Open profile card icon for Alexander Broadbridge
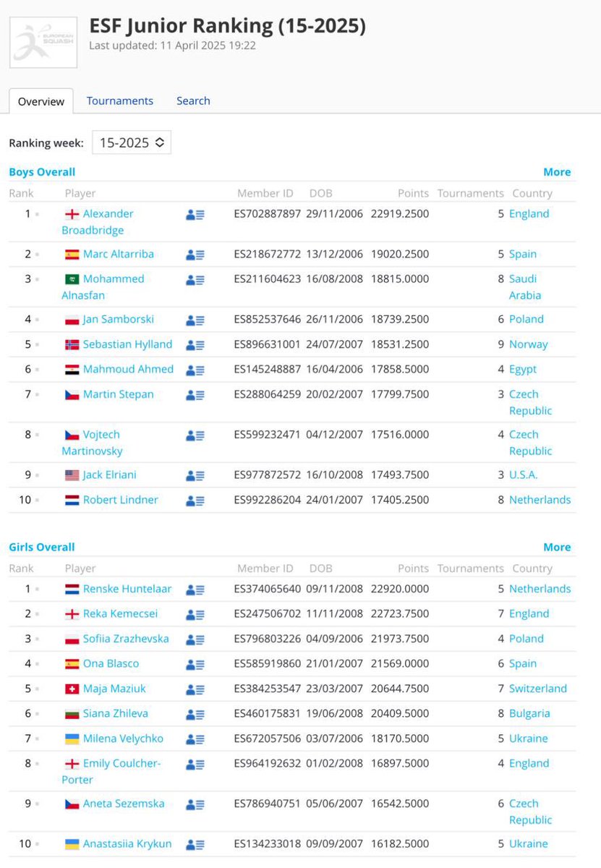Image resolution: width=601 pixels, height=868 pixels. (195, 214)
